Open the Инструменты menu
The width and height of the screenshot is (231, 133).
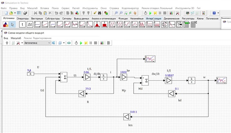pyautogui.click(x=90, y=8)
